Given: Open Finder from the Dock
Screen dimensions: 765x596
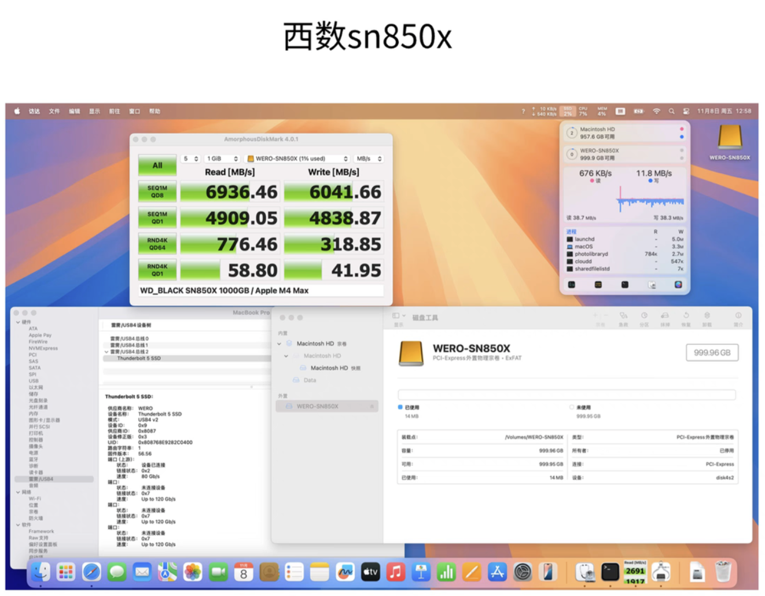Looking at the screenshot, I should [41, 572].
